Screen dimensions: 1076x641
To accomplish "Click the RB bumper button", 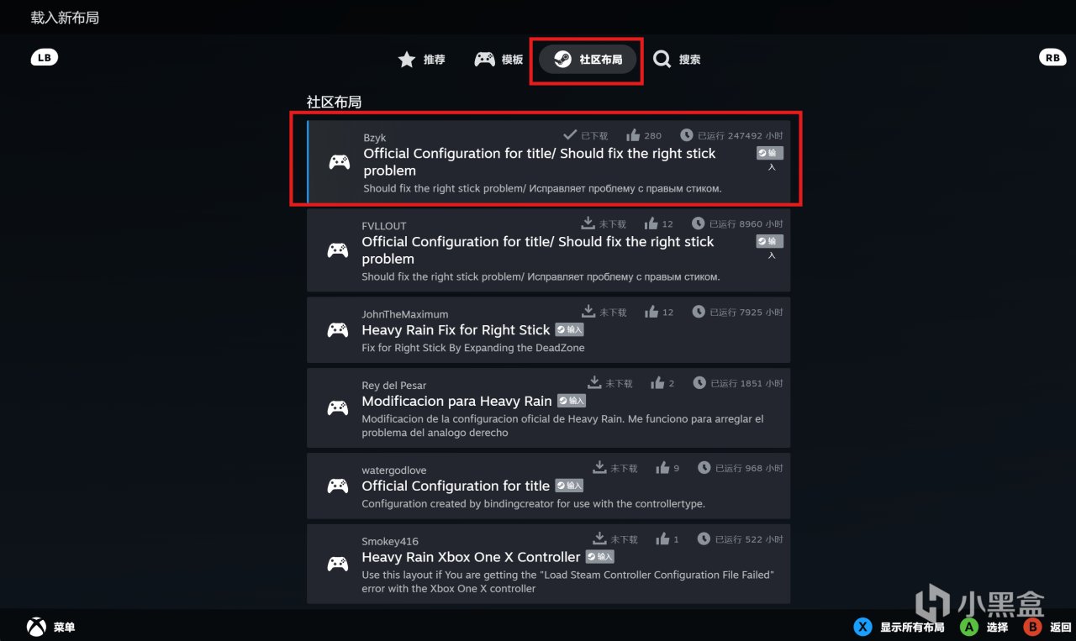I will click(1052, 57).
